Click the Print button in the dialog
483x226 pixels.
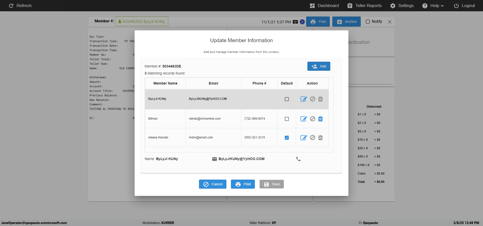click(x=243, y=184)
